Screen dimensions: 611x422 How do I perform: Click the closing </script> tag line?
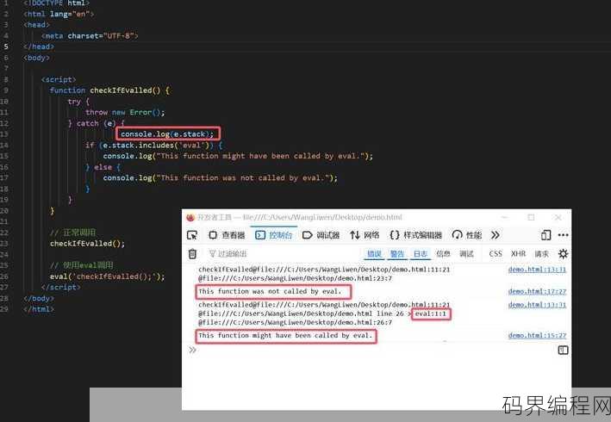(x=61, y=287)
